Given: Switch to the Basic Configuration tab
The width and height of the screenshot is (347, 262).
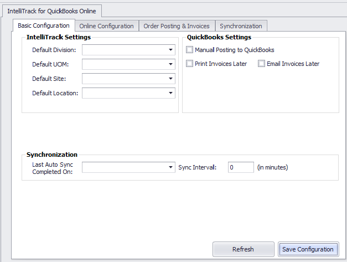Looking at the screenshot, I should pos(44,25).
